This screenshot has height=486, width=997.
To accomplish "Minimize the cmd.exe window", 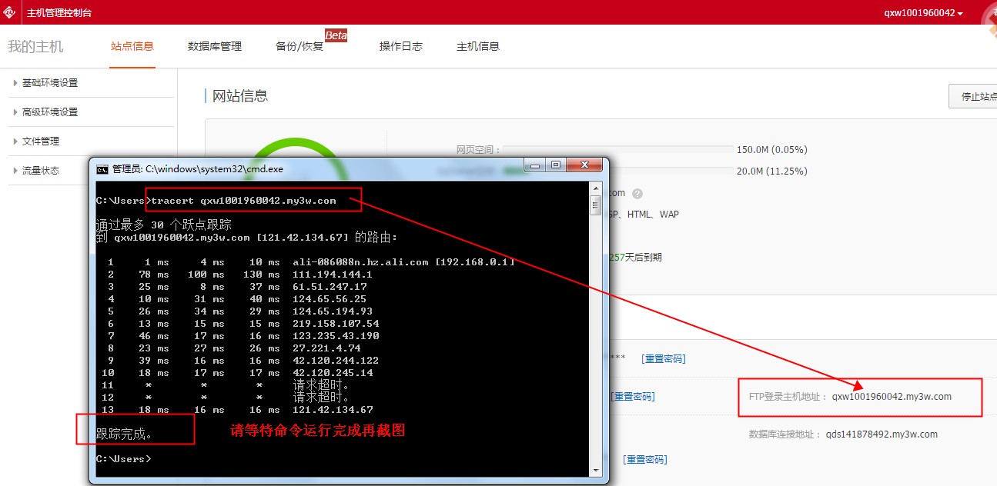I will click(535, 165).
